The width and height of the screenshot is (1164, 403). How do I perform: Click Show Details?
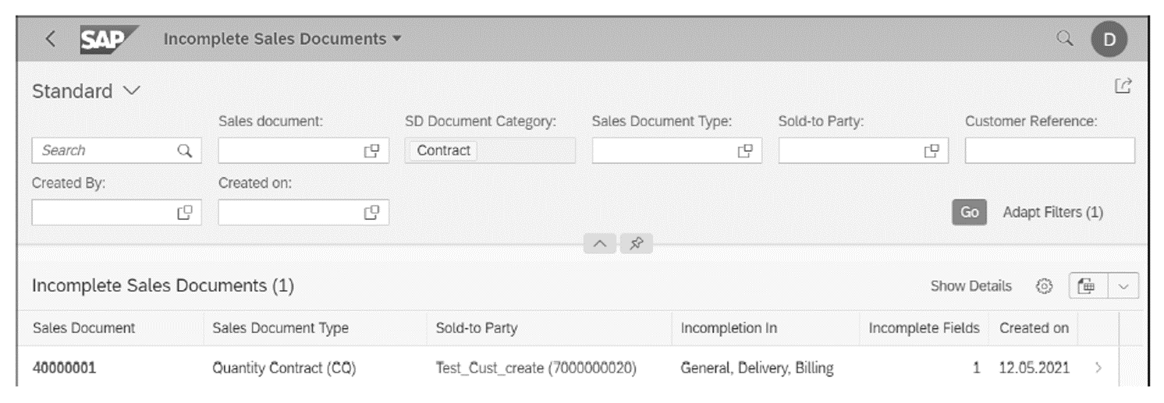click(x=971, y=286)
